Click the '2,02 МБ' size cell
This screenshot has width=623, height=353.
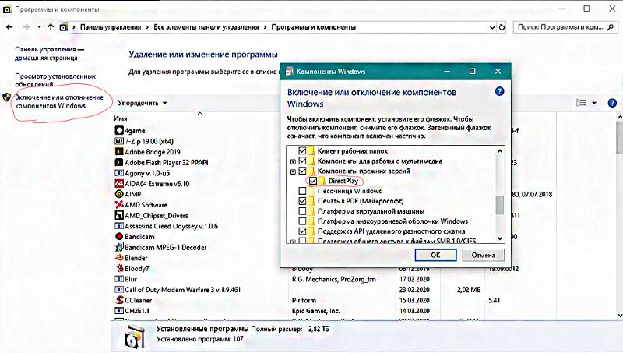(x=469, y=289)
